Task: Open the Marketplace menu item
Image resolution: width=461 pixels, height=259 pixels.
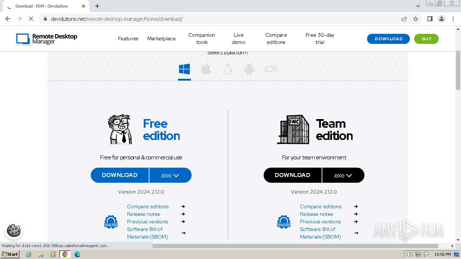Action: click(x=161, y=38)
